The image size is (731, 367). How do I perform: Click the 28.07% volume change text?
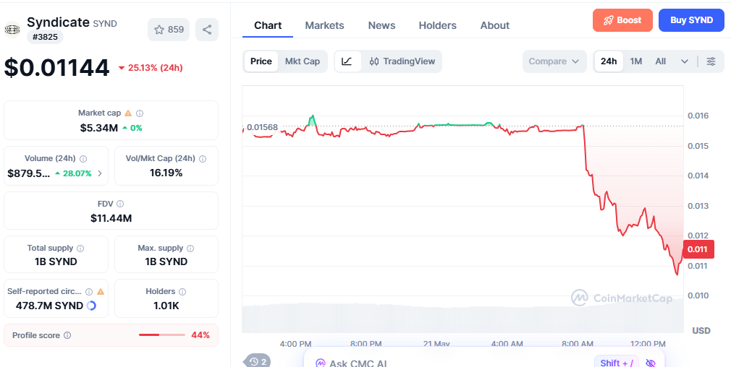(77, 173)
